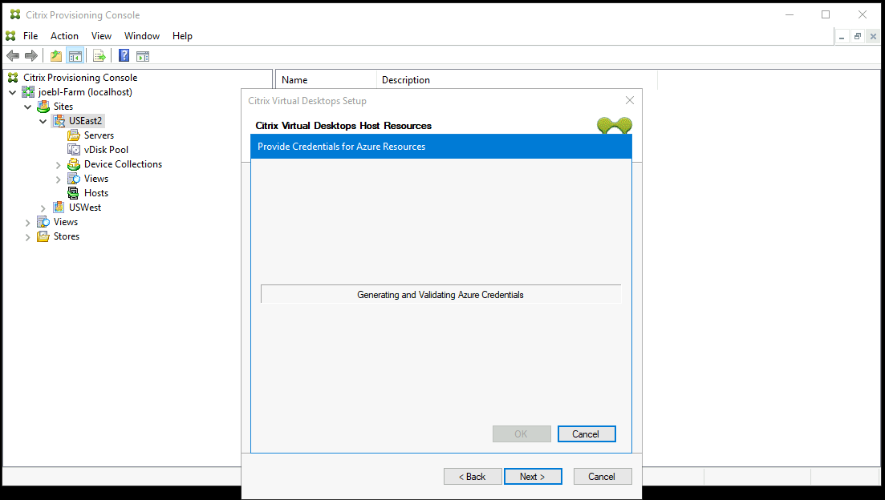Open the Action menu
The image size is (885, 500).
[x=63, y=35]
